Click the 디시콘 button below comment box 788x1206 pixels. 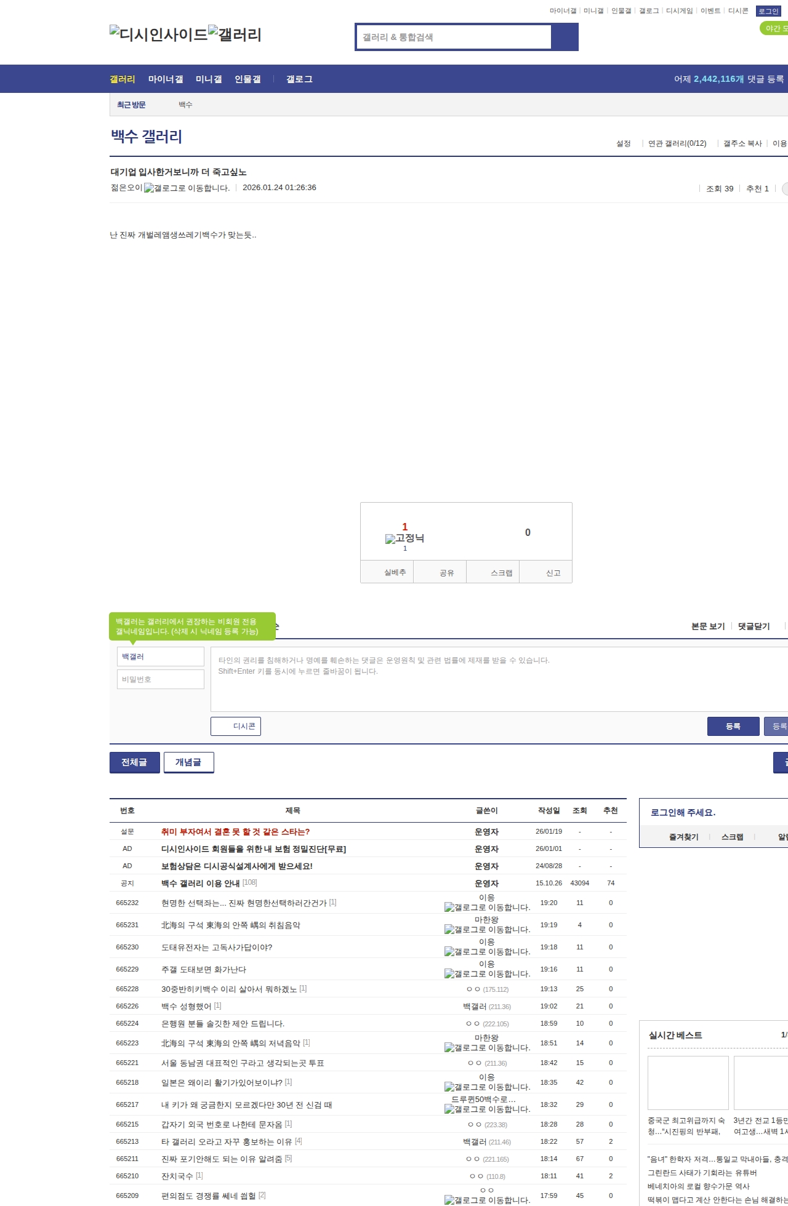[x=236, y=726]
